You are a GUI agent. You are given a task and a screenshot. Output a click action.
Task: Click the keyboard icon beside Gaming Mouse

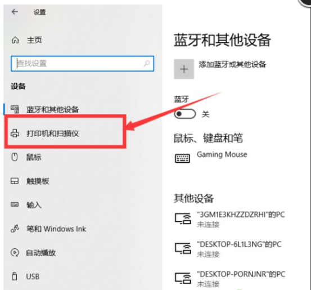182,158
